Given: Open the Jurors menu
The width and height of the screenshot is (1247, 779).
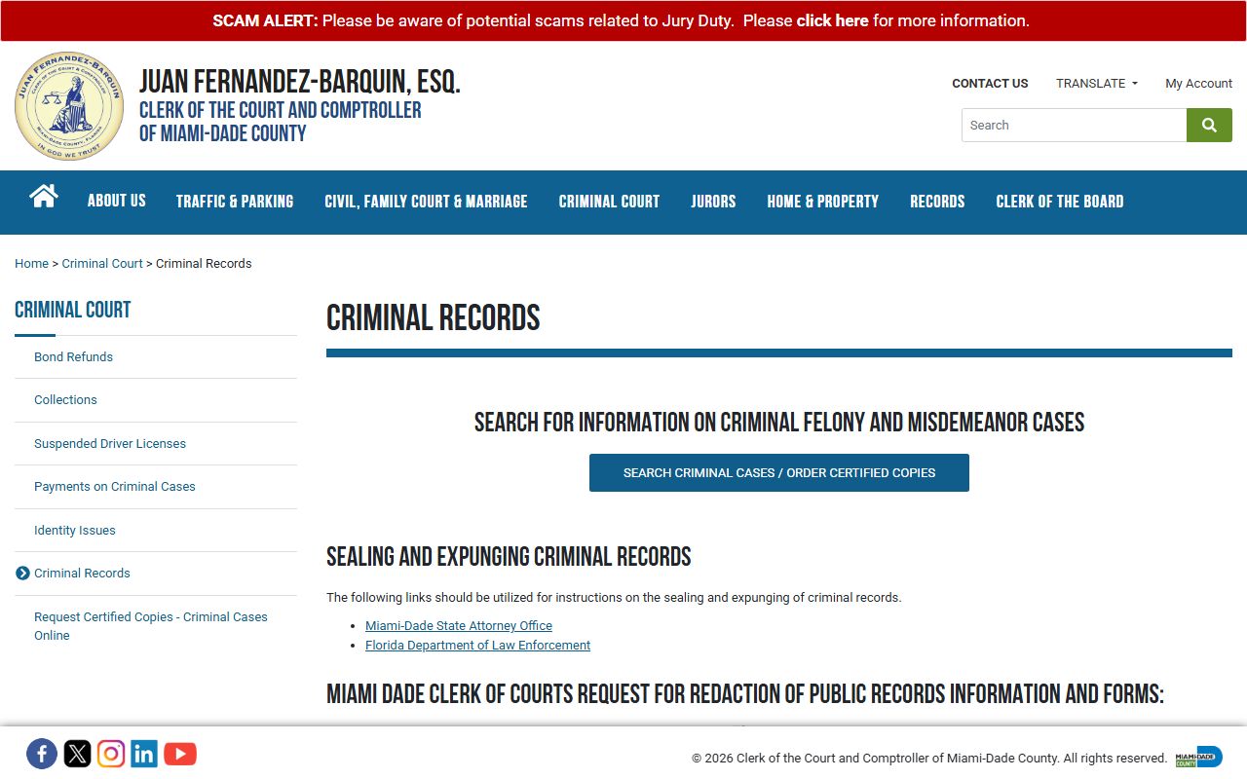Looking at the screenshot, I should tap(713, 202).
